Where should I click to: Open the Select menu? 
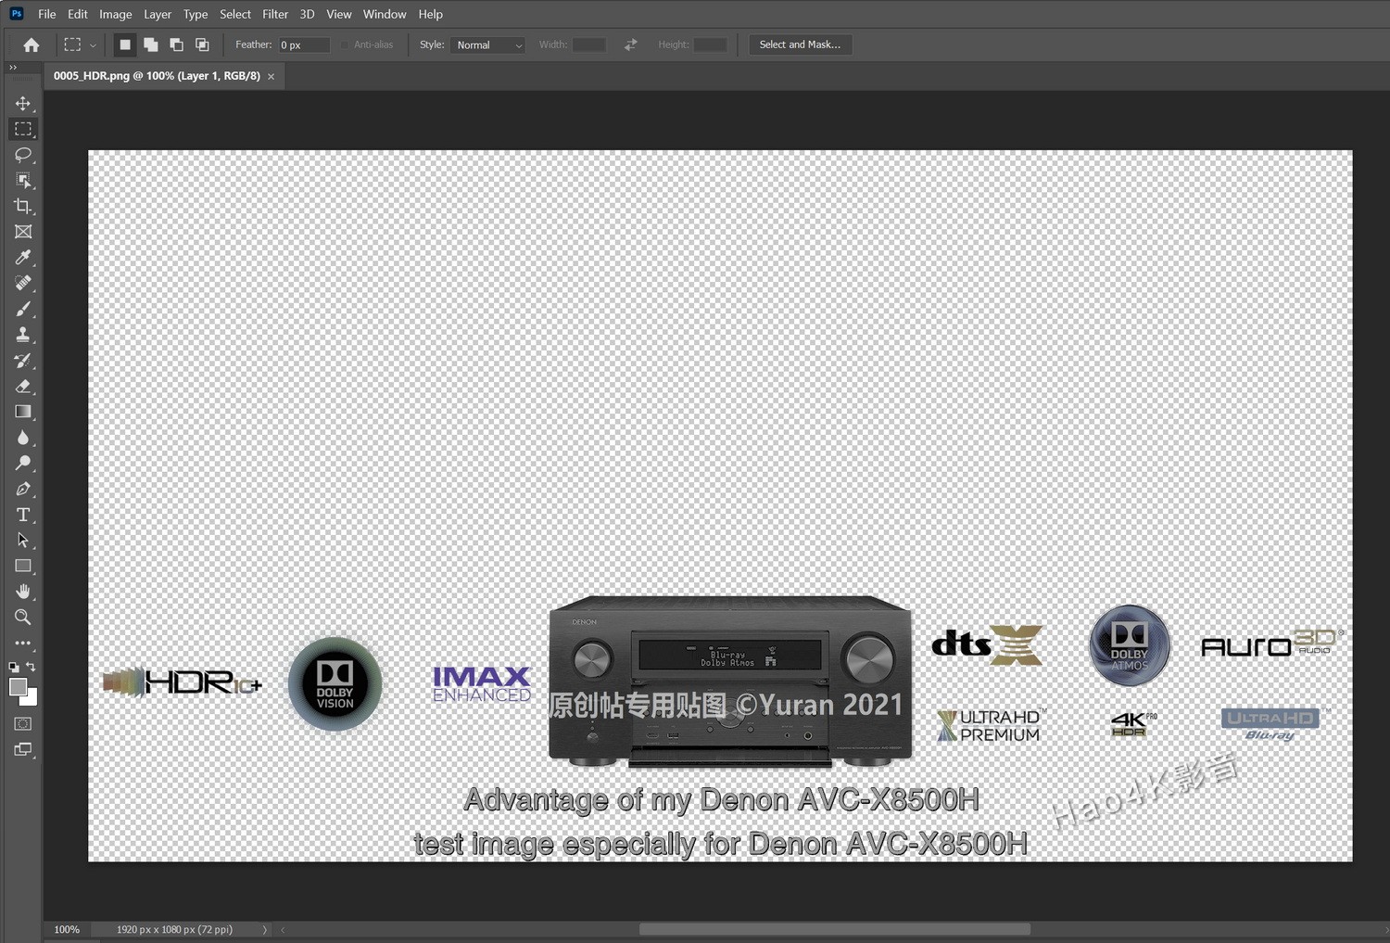[235, 14]
